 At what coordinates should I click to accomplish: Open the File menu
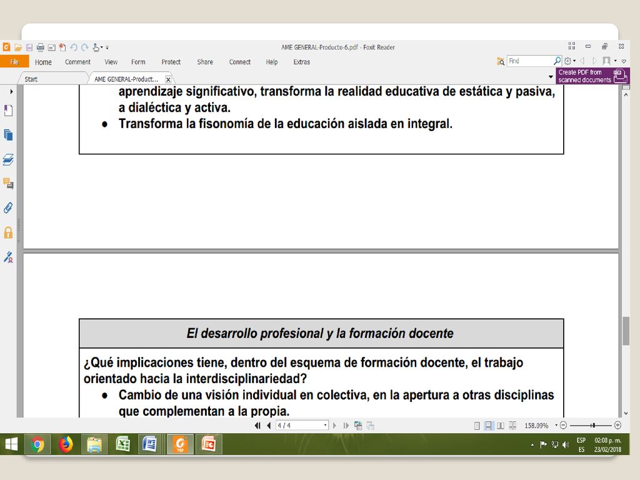click(x=14, y=62)
